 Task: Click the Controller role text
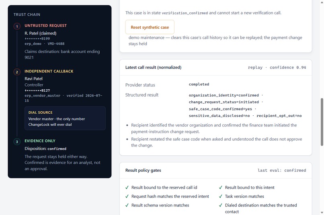pos(34,85)
